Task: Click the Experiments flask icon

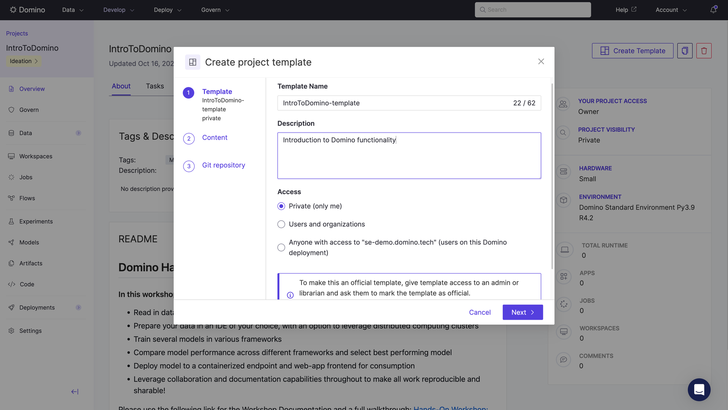Action: coord(11,221)
